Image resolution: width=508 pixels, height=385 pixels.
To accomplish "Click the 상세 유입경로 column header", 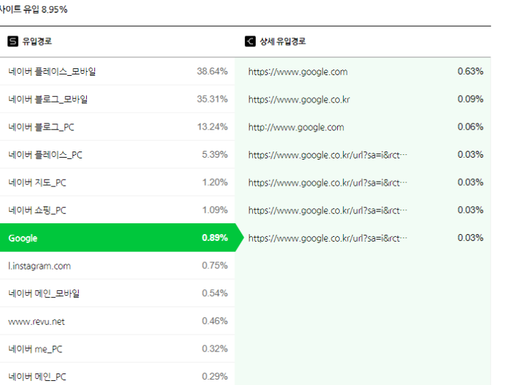I will pyautogui.click(x=282, y=42).
